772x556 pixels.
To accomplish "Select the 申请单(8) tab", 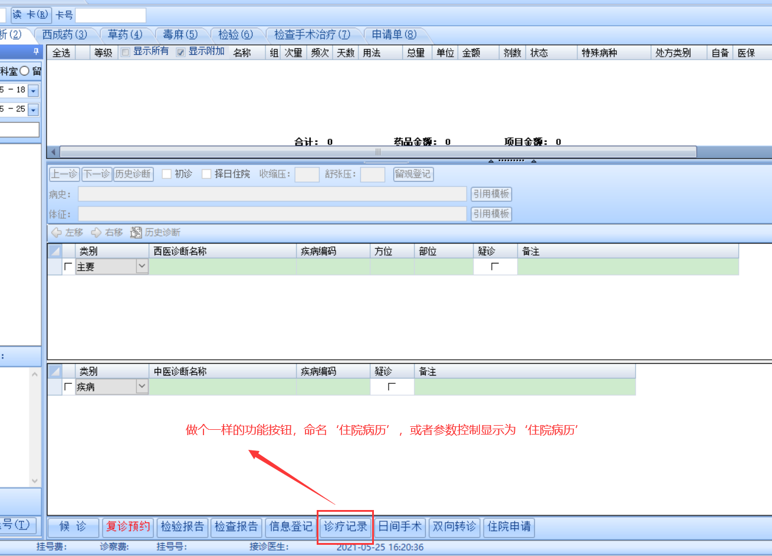I will tap(394, 35).
